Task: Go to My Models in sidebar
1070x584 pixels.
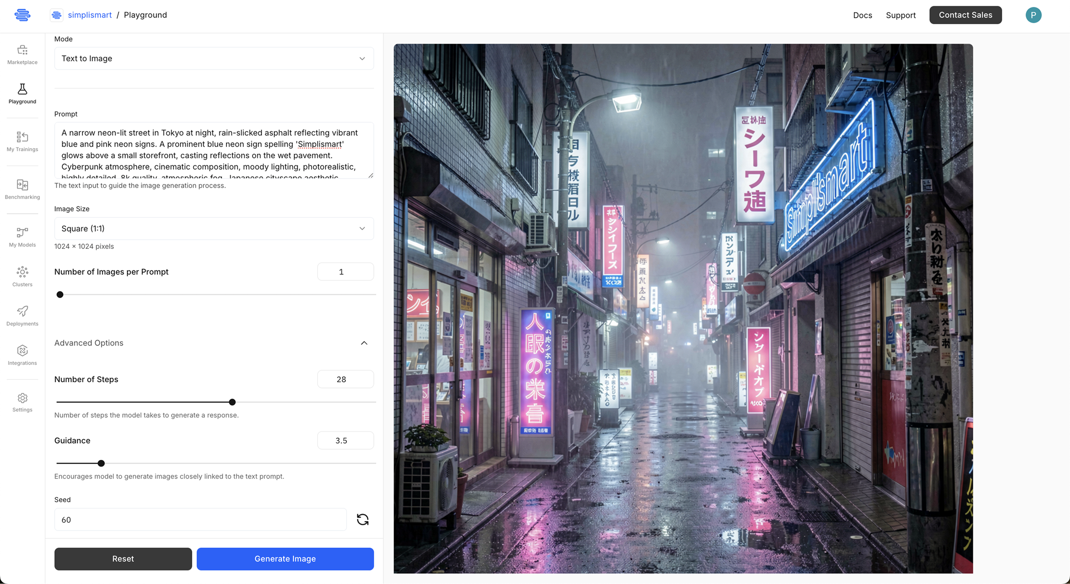Action: click(23, 237)
